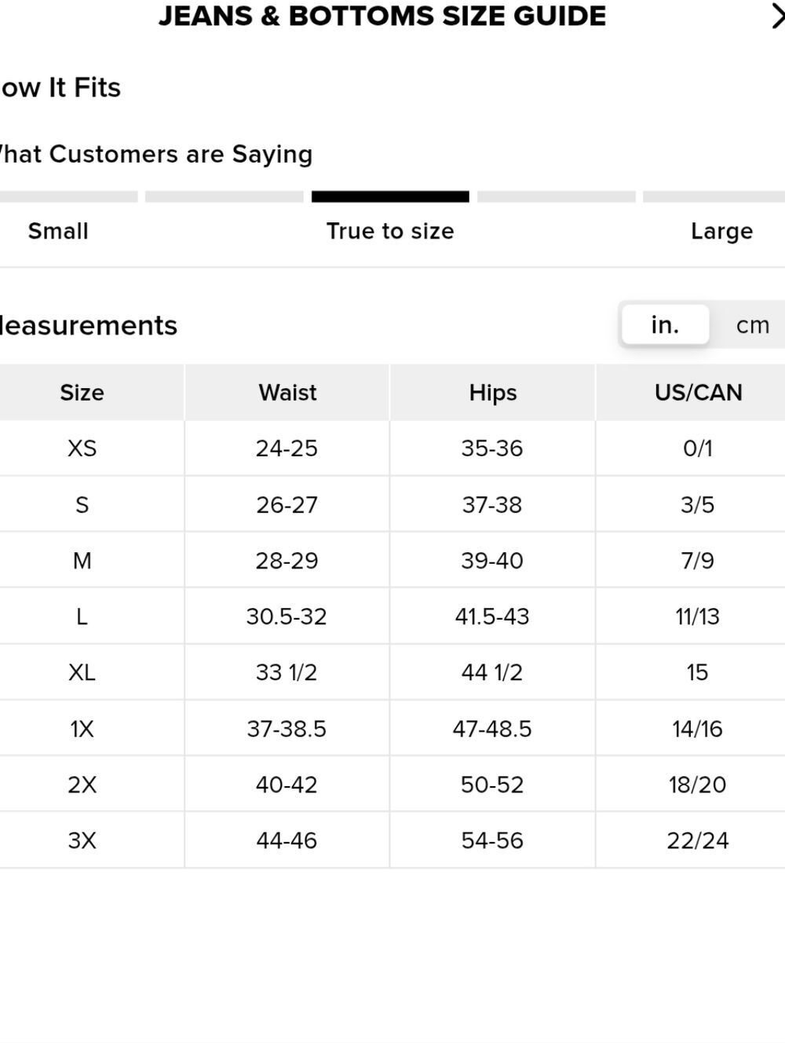Click the True to size fit bar
The image size is (785, 1043).
pyautogui.click(x=390, y=197)
